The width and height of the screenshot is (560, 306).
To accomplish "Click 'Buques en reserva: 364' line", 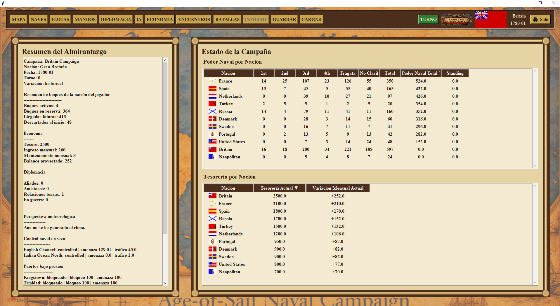I will coord(47,111).
